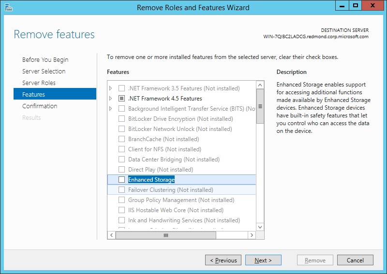Jump to the Confirmation step
The width and height of the screenshot is (387, 274).
[x=40, y=106]
